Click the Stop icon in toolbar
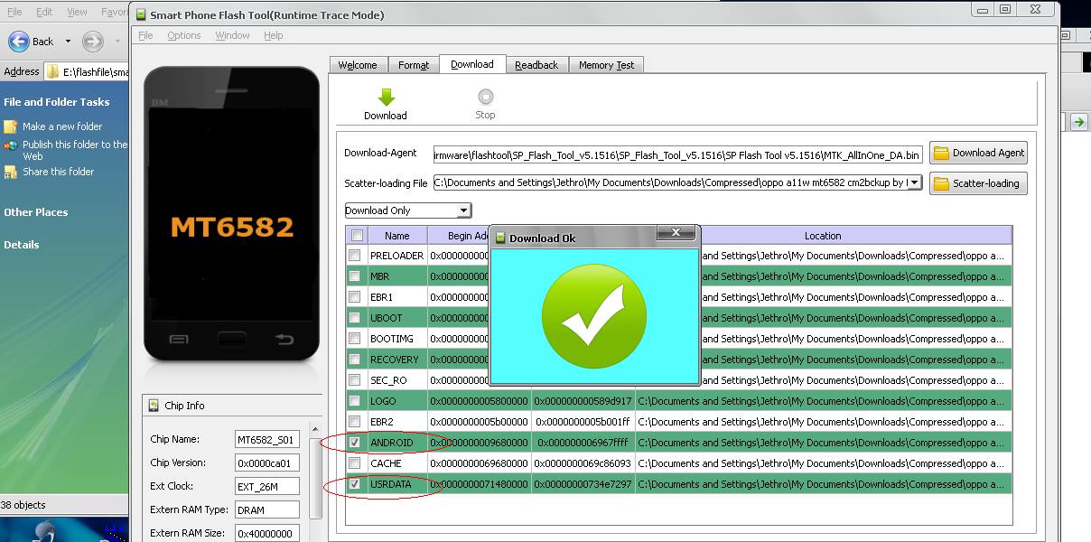 click(x=486, y=97)
